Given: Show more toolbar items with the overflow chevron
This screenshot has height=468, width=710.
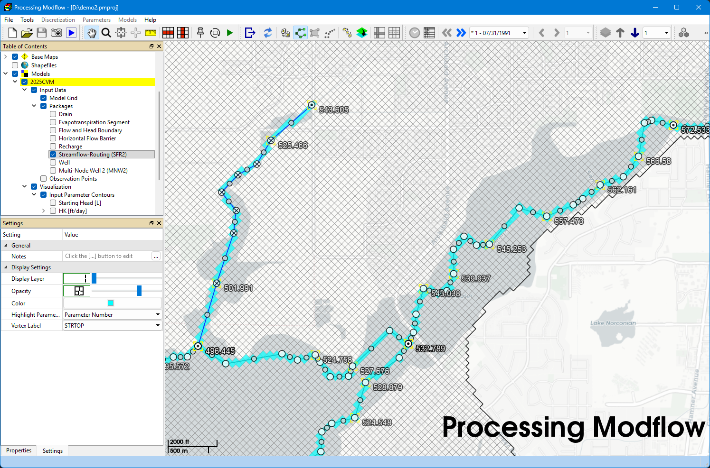Looking at the screenshot, I should click(x=705, y=33).
